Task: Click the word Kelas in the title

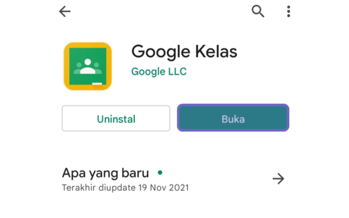Action: [216, 51]
